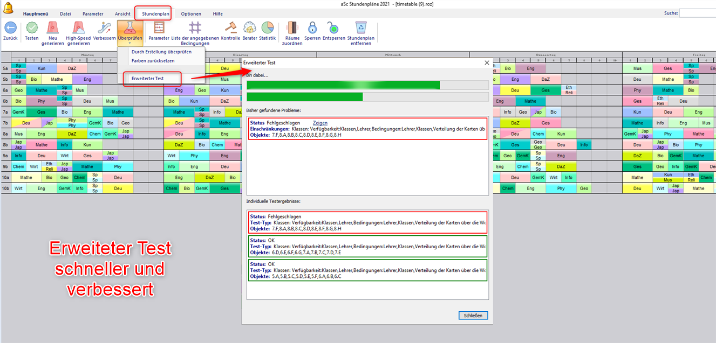Click the Ges card in row 7a Monday
This screenshot has width=716, height=343.
[x=42, y=112]
